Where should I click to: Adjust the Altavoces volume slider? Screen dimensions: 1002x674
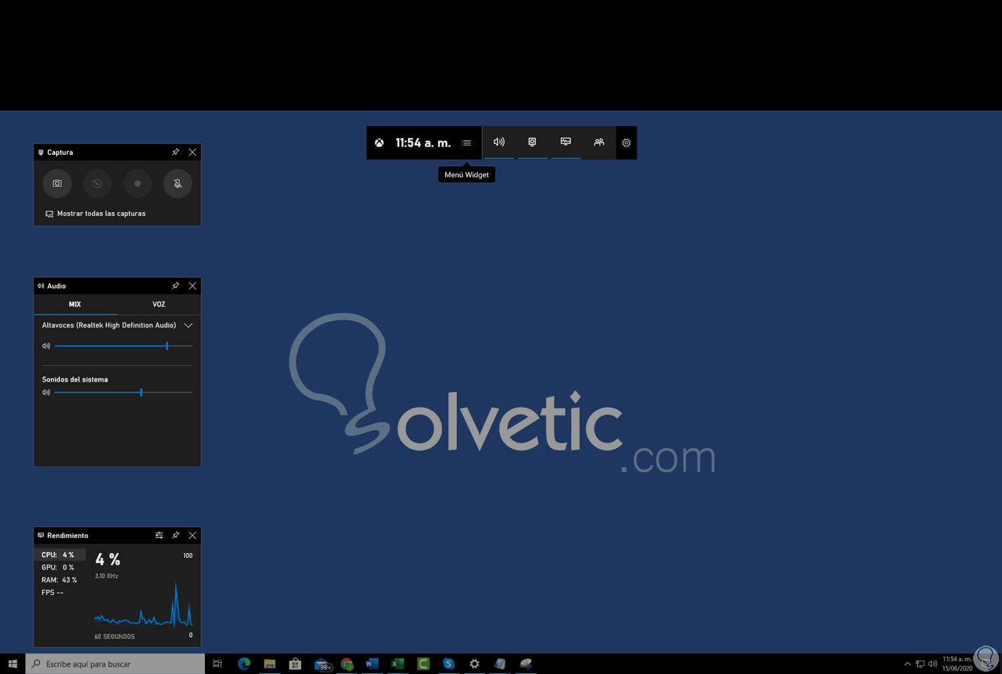(x=124, y=346)
